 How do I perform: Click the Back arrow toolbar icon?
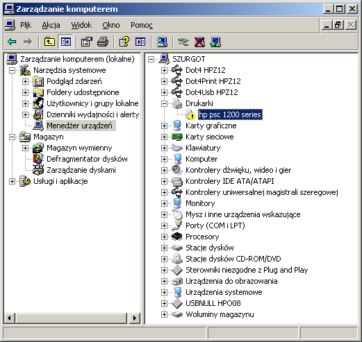coord(12,42)
